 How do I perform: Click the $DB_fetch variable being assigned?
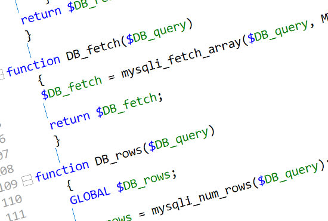(x=72, y=88)
